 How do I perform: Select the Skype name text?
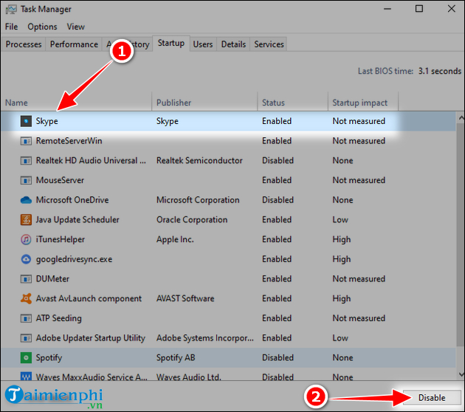[46, 121]
